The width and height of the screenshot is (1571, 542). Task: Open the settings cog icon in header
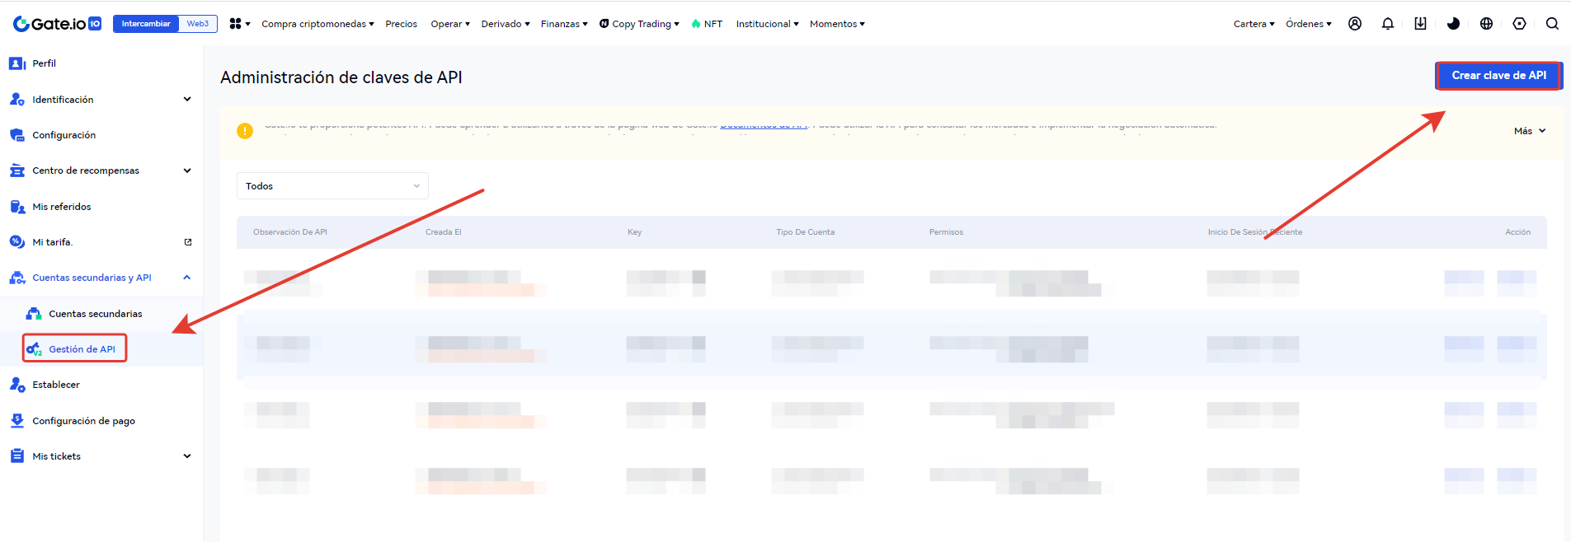1519,24
